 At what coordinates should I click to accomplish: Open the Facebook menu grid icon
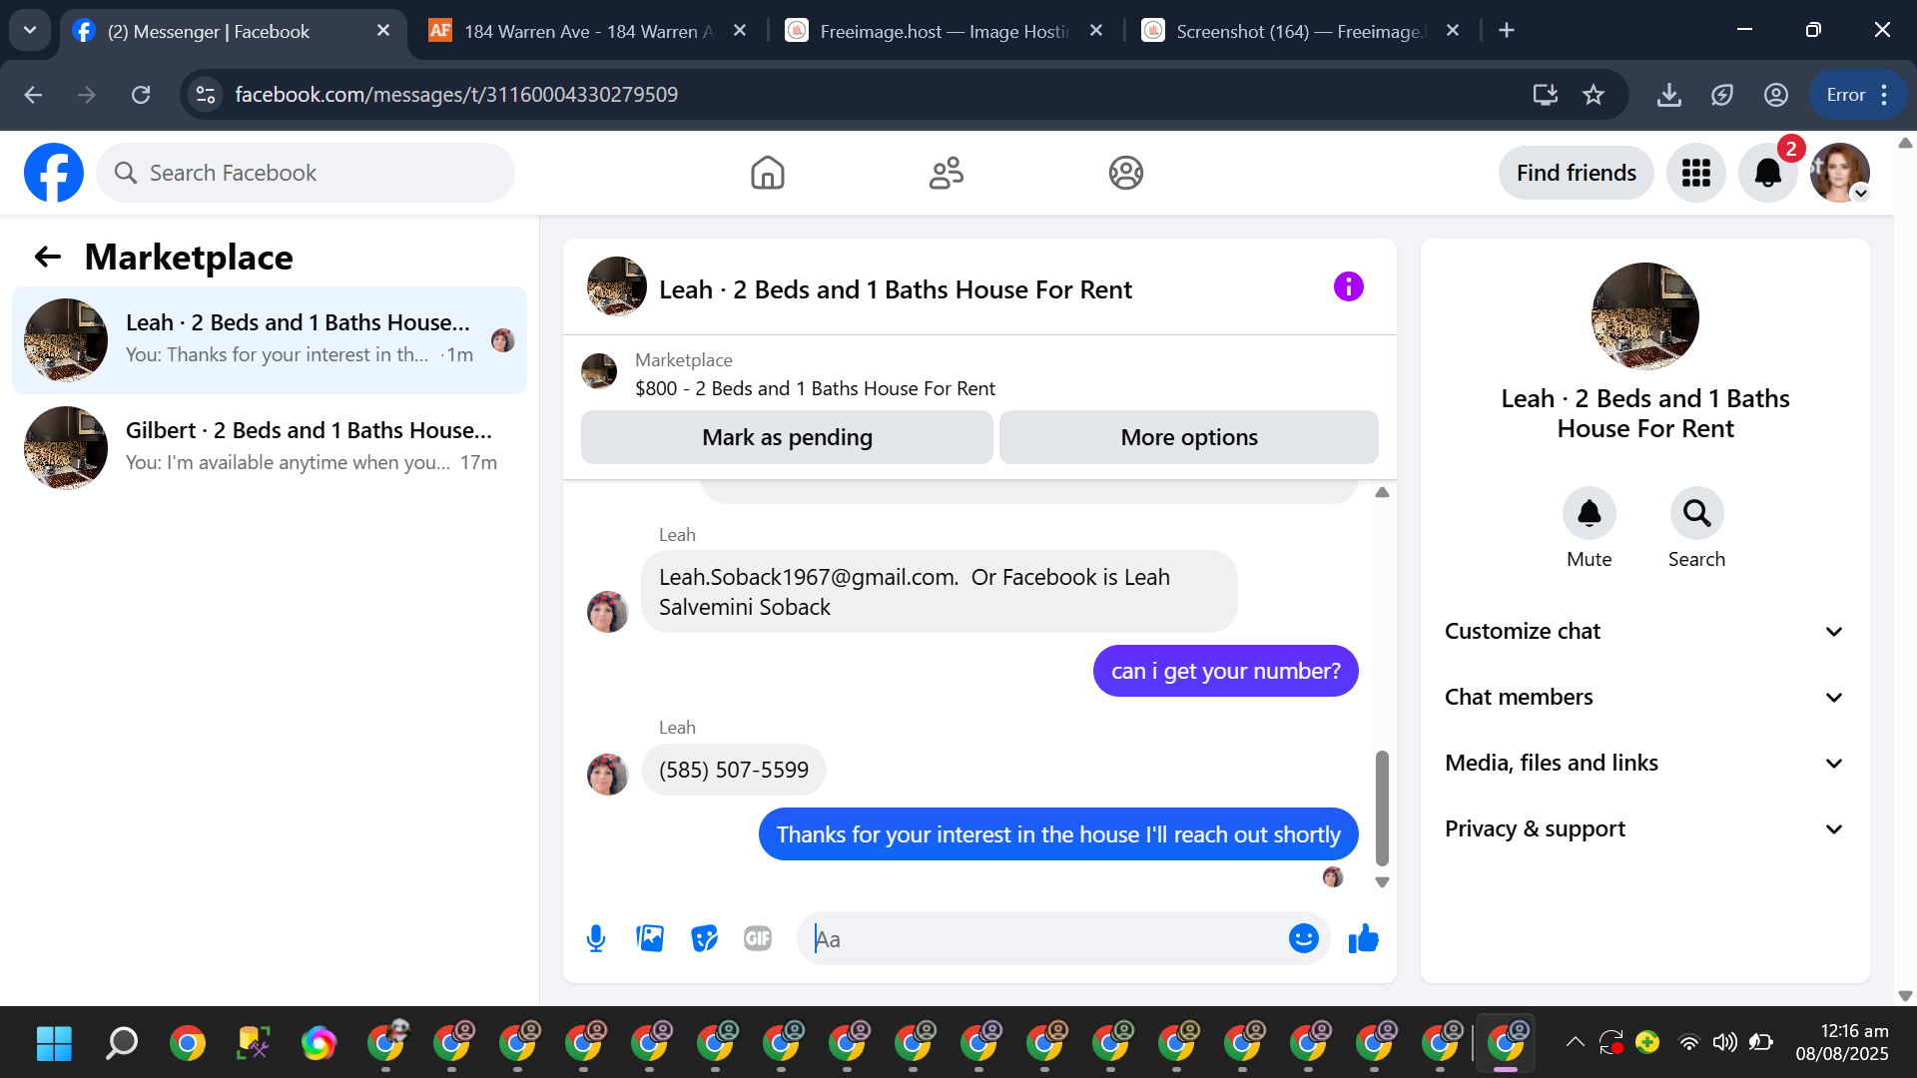coord(1695,173)
